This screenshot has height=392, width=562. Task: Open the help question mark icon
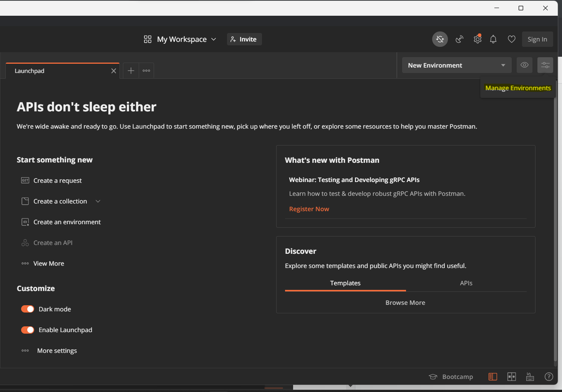pos(549,377)
